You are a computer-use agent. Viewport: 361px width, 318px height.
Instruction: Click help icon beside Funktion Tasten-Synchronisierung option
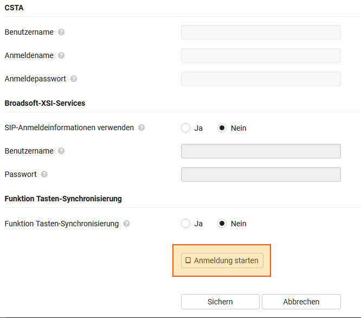coord(126,224)
